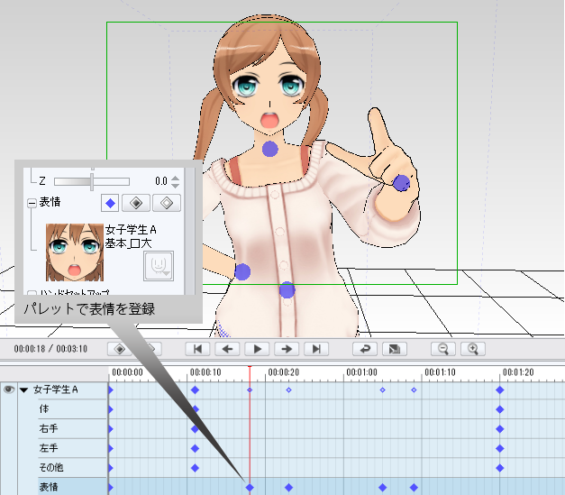Jump to the last frame button

(x=316, y=349)
